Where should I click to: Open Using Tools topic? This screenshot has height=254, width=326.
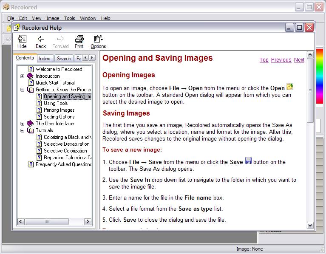56,103
